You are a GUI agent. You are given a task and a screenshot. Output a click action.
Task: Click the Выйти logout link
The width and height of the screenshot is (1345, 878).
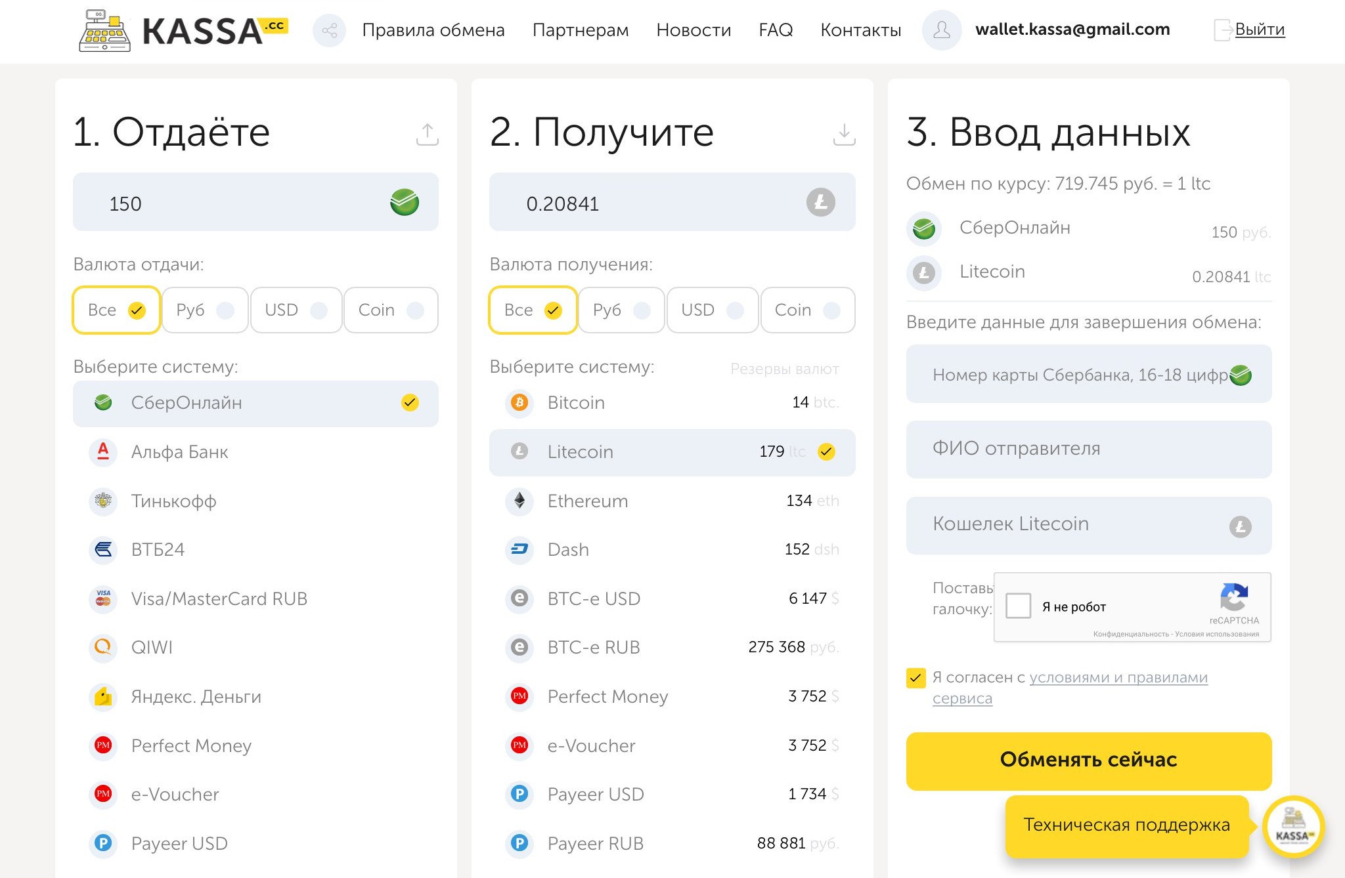tap(1260, 30)
